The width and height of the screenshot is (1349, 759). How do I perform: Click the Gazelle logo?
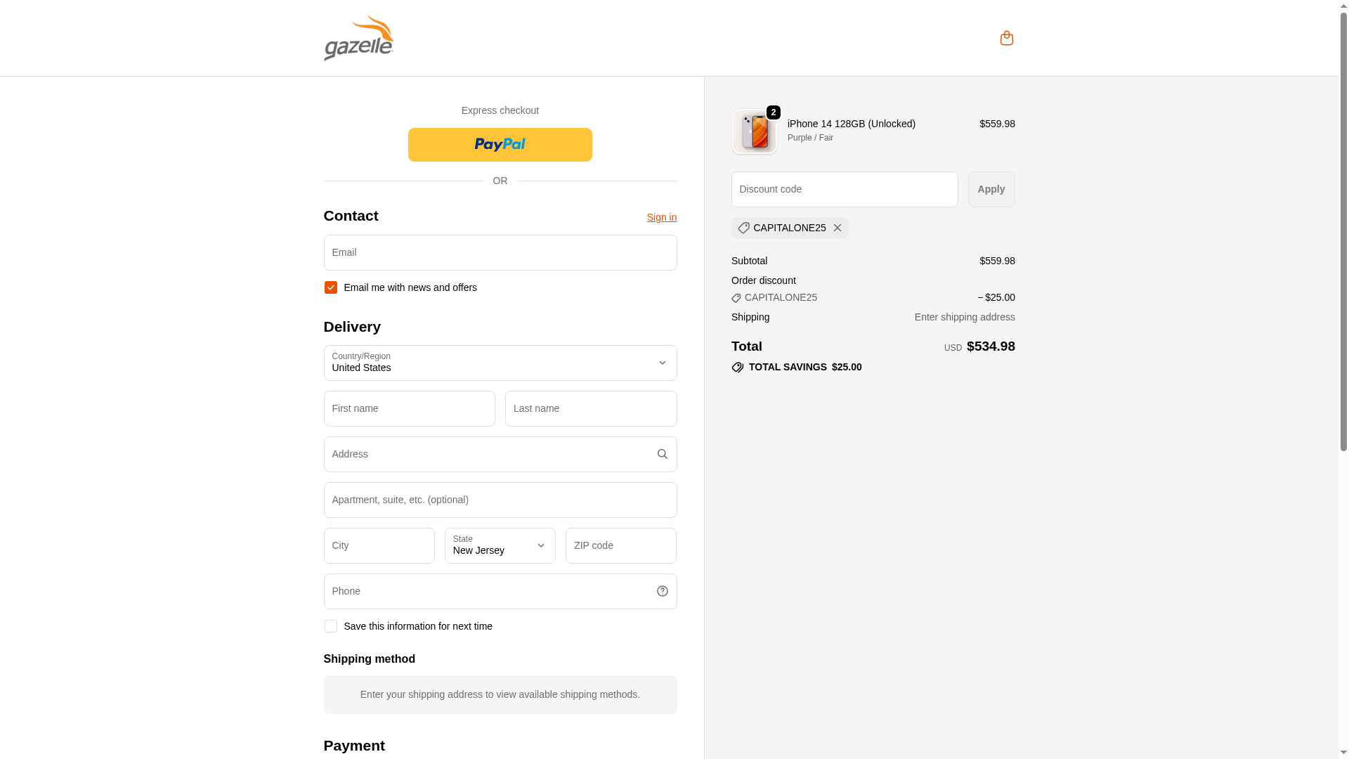coord(358,38)
